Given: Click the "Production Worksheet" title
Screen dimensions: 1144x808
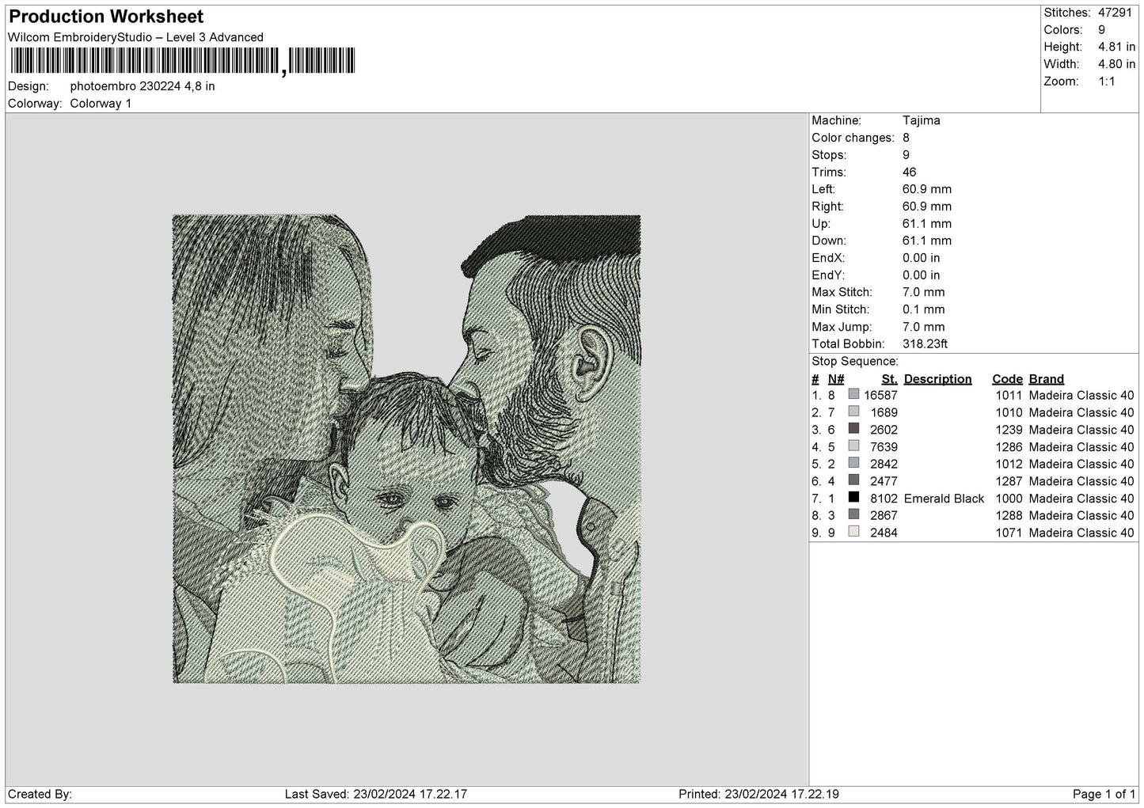Looking at the screenshot, I should coord(106,17).
